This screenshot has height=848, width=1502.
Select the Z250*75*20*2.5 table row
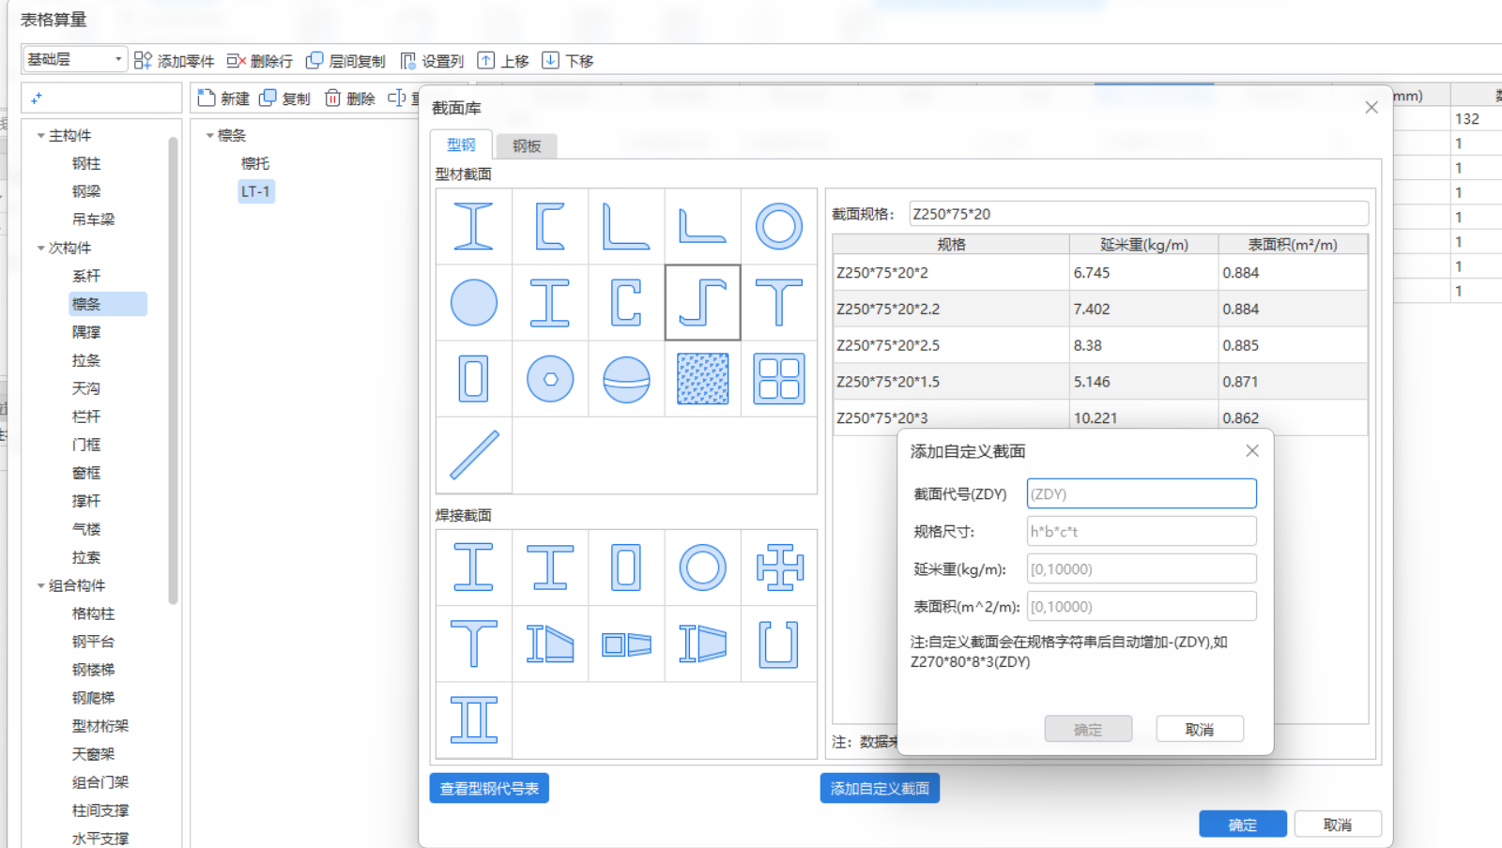click(1100, 345)
